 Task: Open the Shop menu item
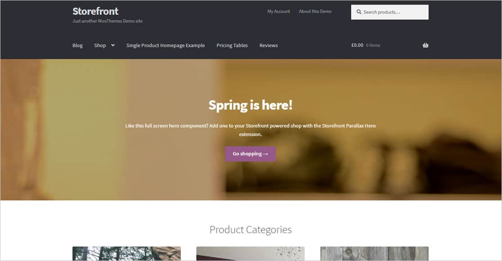point(100,45)
